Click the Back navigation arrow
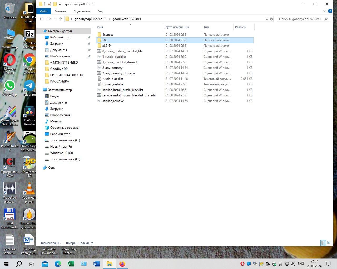This screenshot has width=337, height=269. coord(41,19)
